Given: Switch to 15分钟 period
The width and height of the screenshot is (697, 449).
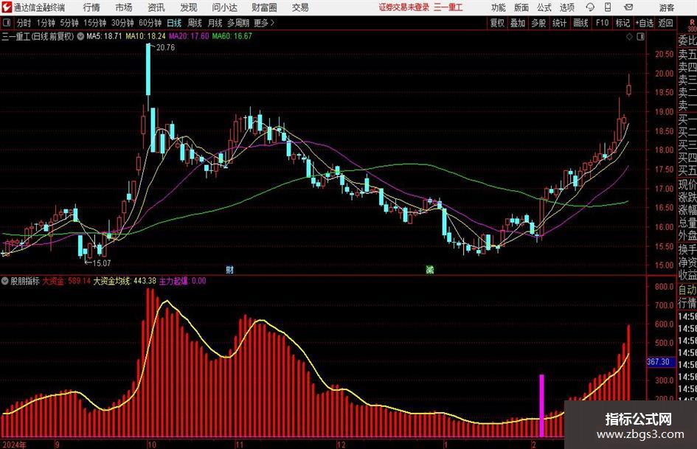Looking at the screenshot, I should (94, 23).
